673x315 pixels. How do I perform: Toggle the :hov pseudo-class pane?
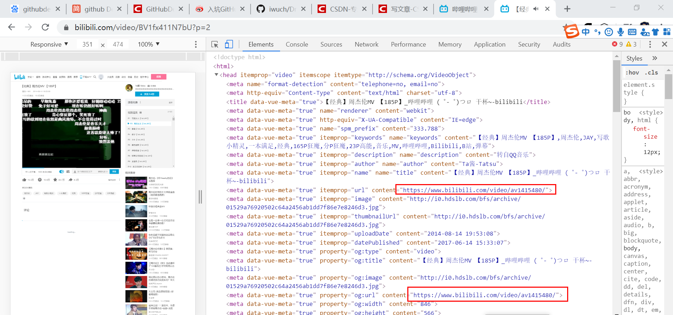632,72
